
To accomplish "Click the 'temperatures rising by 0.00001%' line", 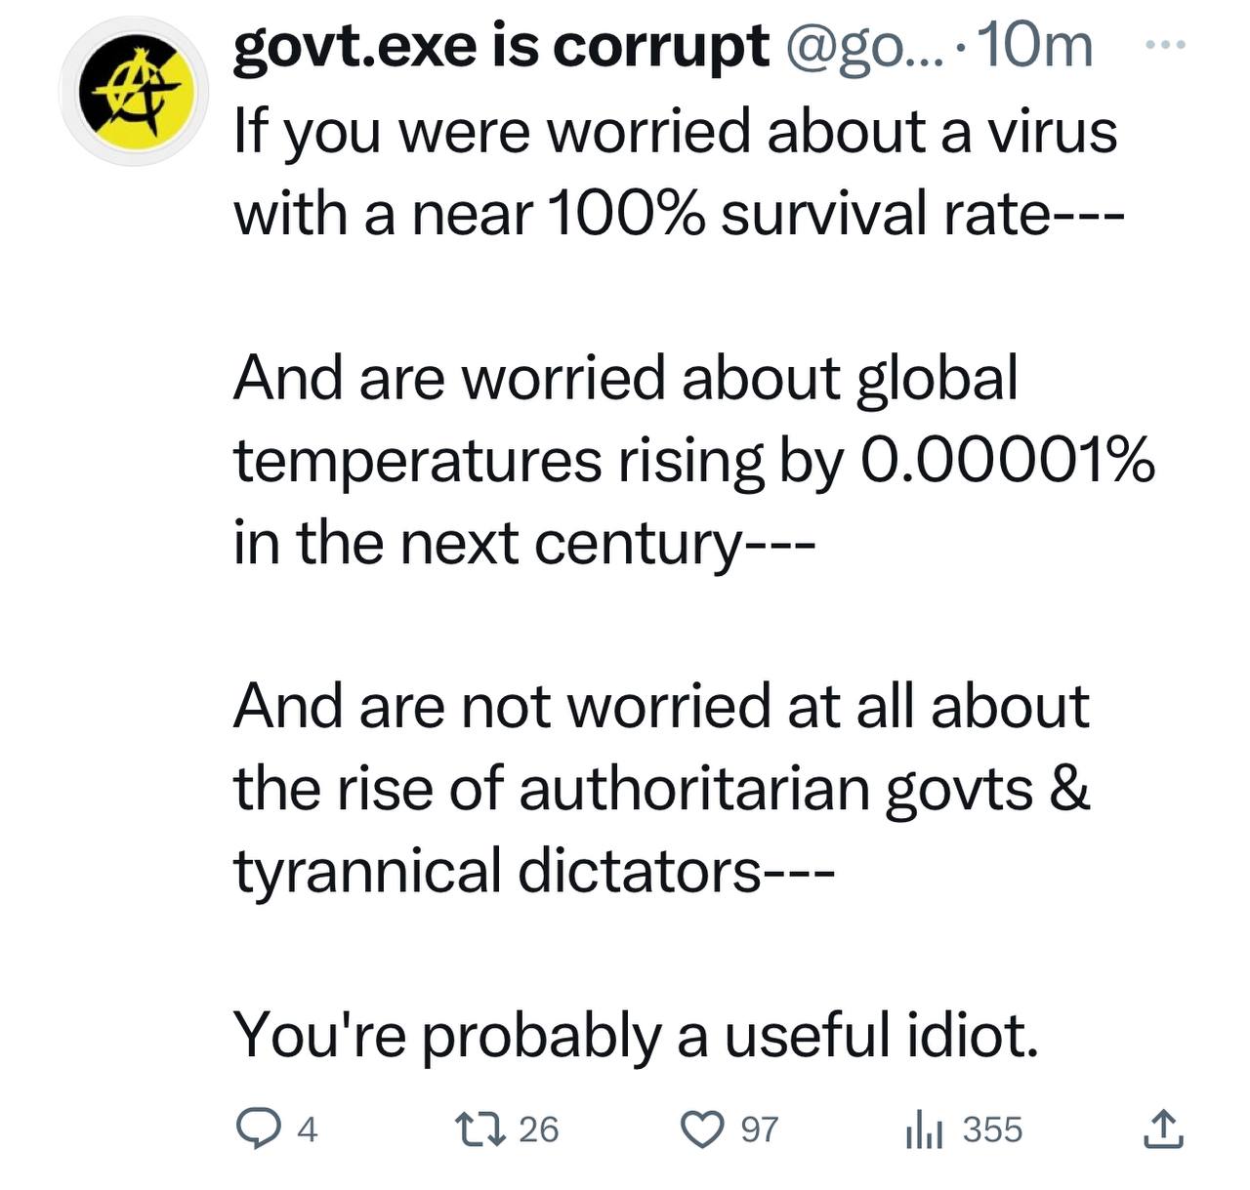I will [x=694, y=460].
